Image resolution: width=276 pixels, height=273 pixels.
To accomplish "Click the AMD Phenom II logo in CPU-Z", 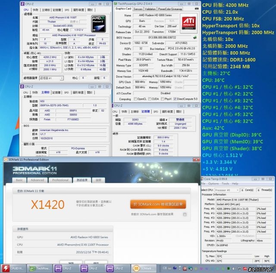I will tap(98, 24).
